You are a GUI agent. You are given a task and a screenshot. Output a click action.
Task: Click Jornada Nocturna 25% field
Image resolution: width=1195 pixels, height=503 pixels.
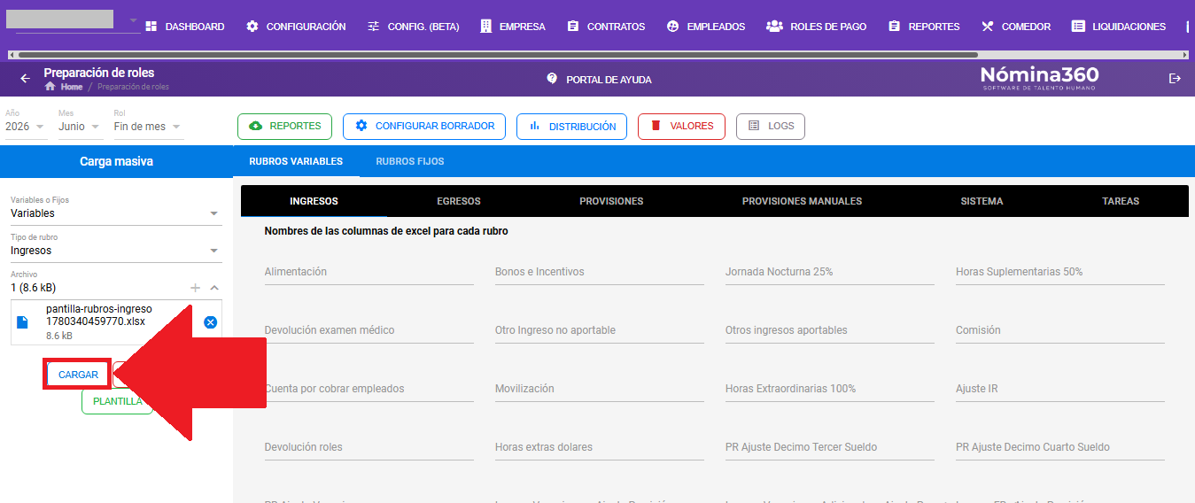[x=830, y=273]
